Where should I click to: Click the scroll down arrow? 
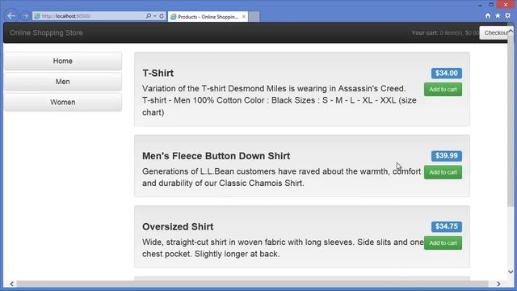(511, 272)
